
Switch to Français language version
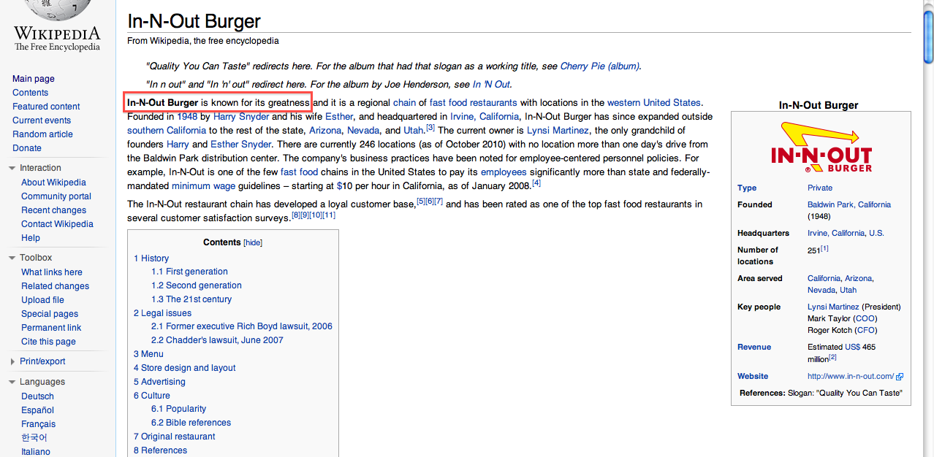39,424
